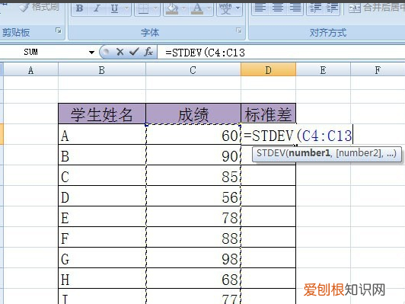Open the phonetic guide dropdown arrow
Viewport: 405px width, 304px height.
tap(238, 8)
